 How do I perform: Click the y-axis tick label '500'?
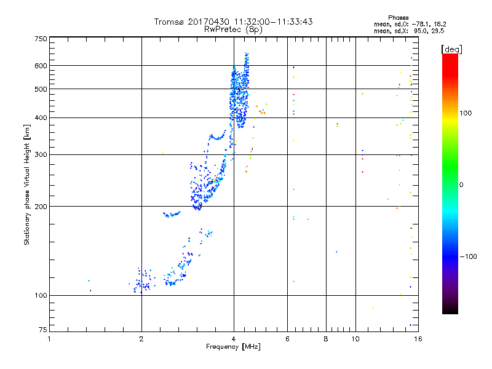[41, 89]
